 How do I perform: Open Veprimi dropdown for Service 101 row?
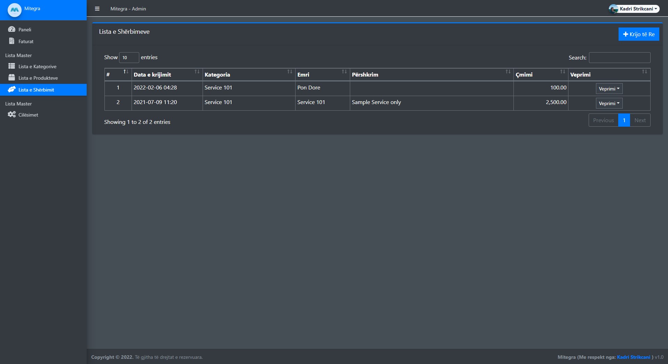click(609, 103)
